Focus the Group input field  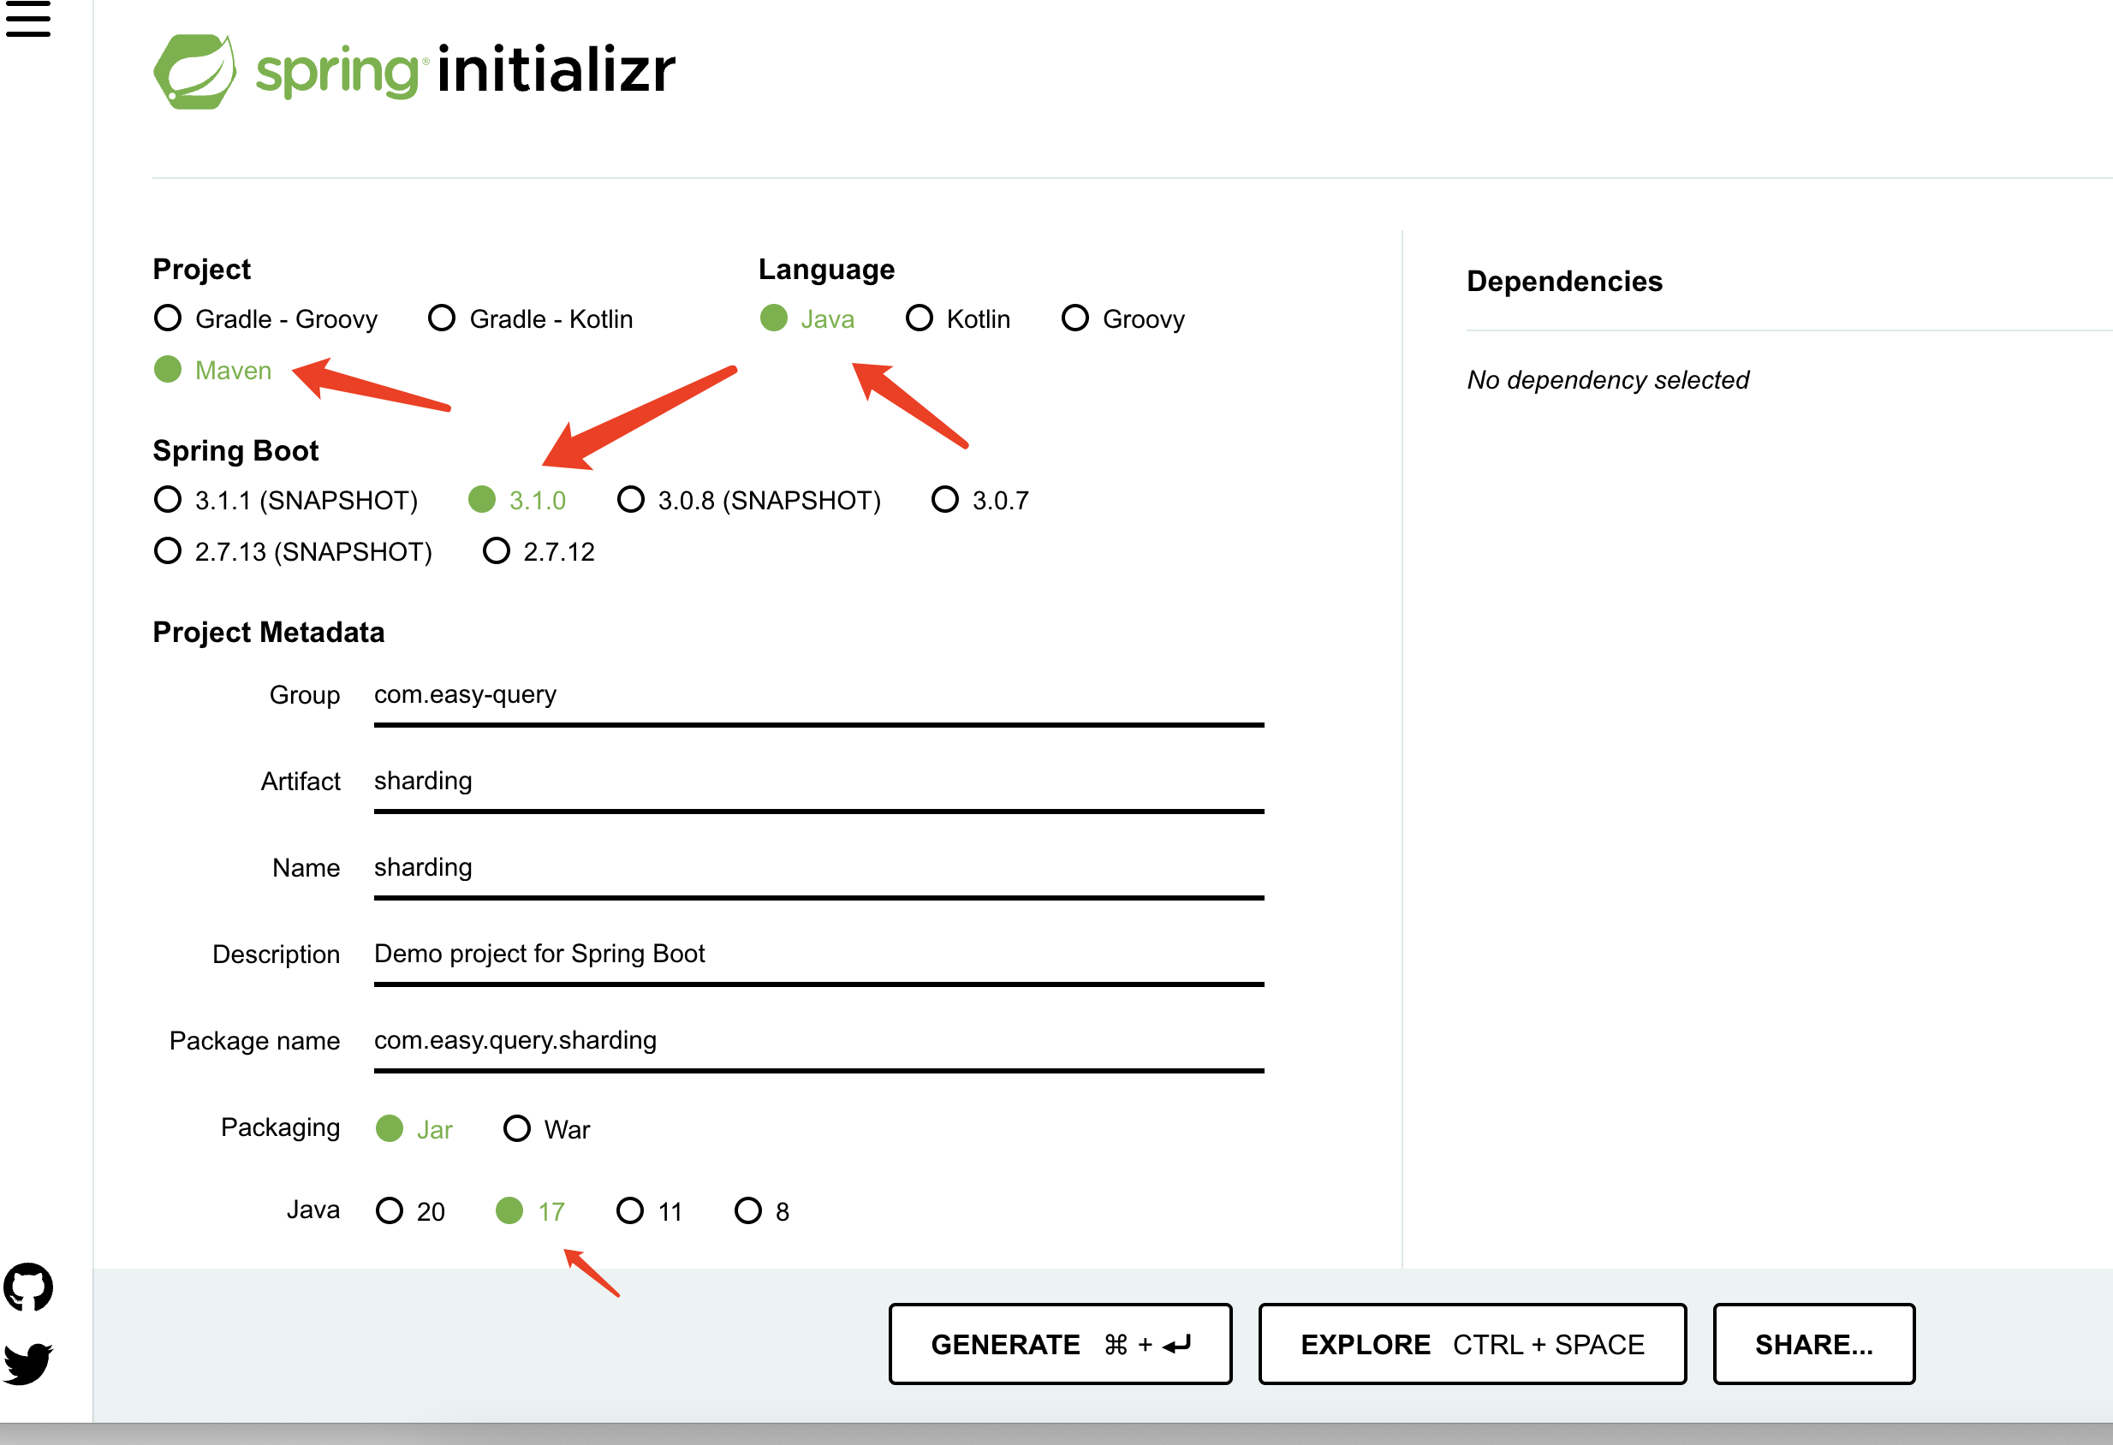pyautogui.click(x=818, y=695)
